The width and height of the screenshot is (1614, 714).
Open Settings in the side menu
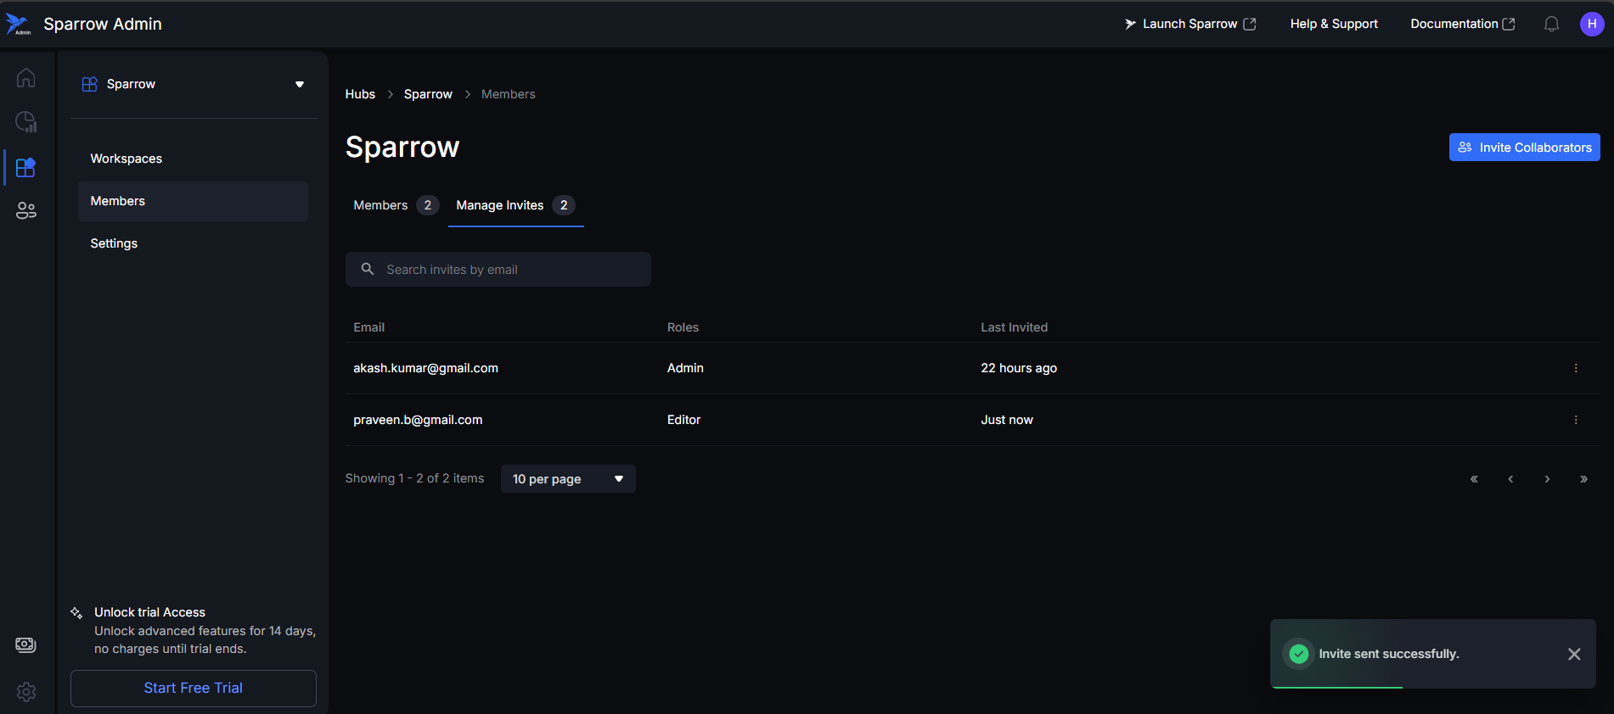click(x=114, y=243)
